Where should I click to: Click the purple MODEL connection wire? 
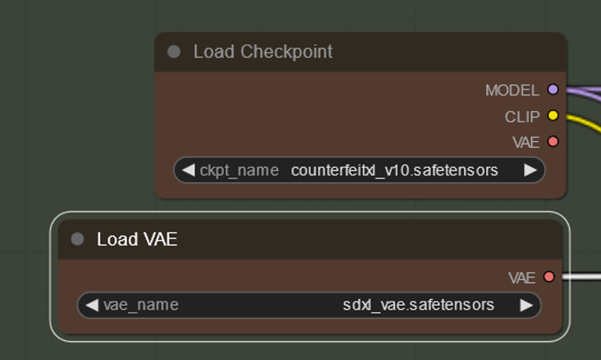pos(584,92)
